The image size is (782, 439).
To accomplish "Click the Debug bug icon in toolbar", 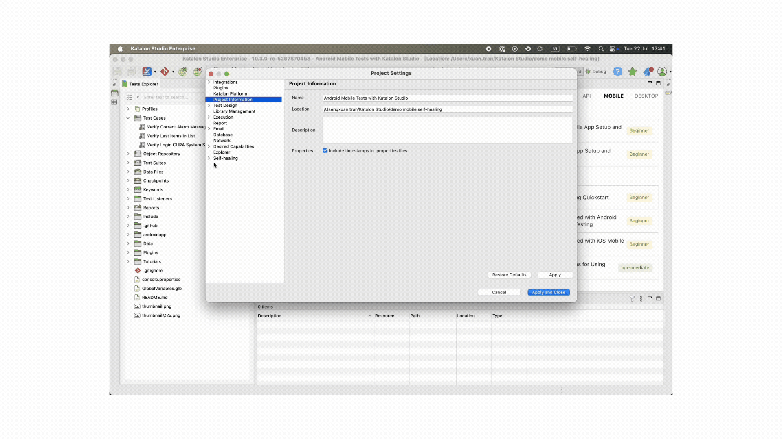I will 588,72.
